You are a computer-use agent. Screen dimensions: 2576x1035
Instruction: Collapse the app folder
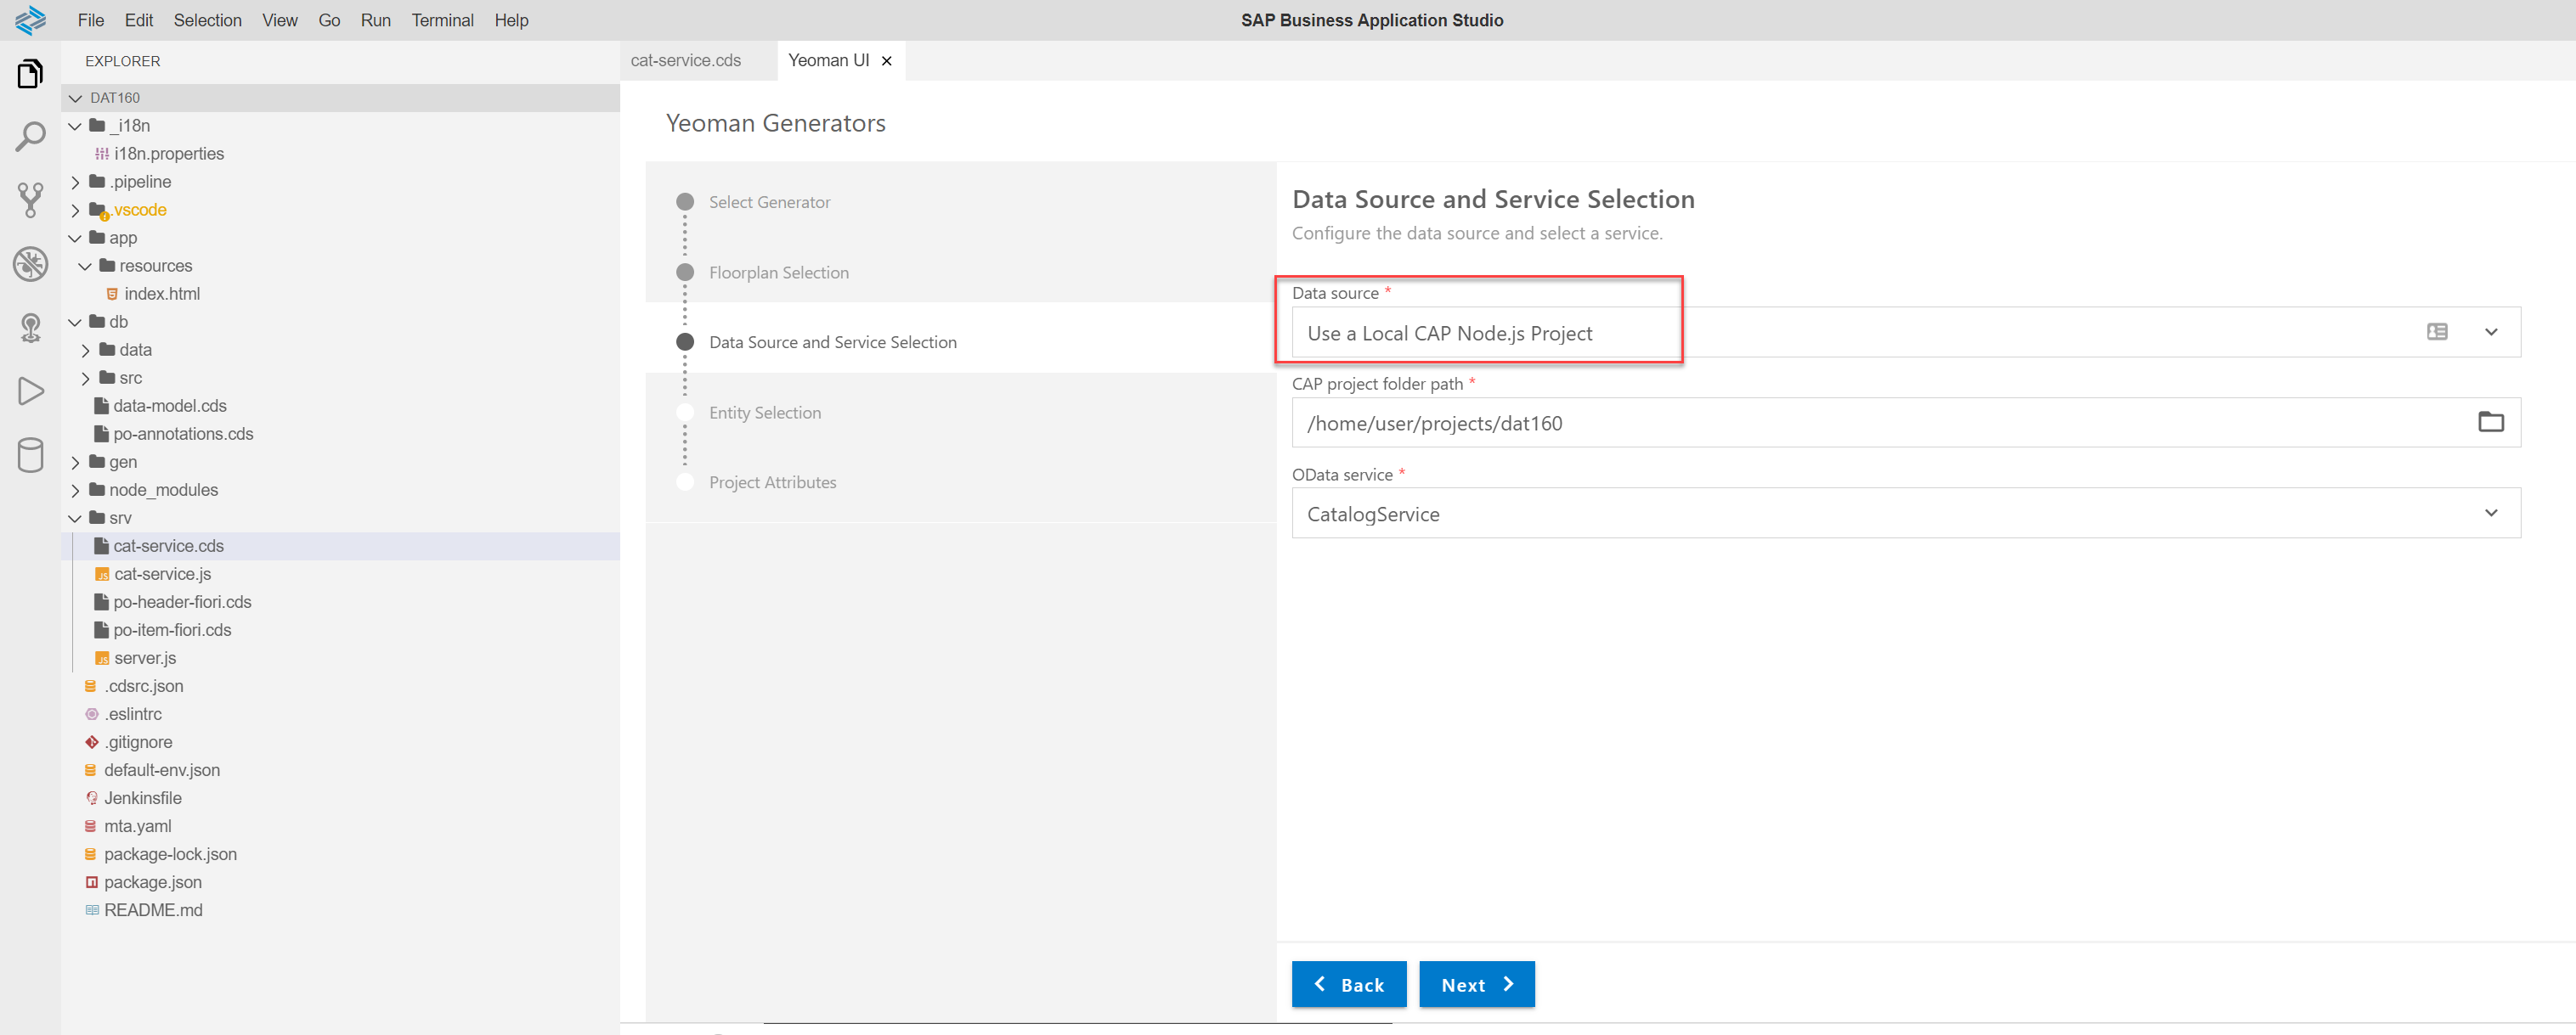[75, 238]
